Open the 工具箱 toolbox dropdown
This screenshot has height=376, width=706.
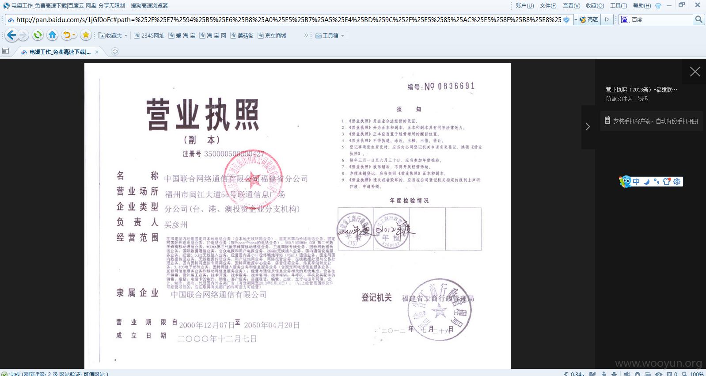tap(330, 35)
